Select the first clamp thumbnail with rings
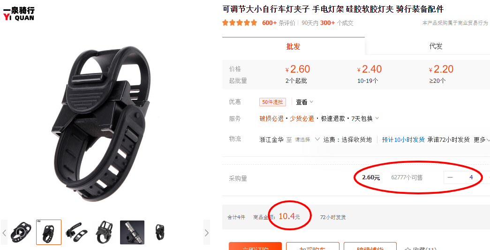This screenshot has width=490, height=250. pos(21,233)
